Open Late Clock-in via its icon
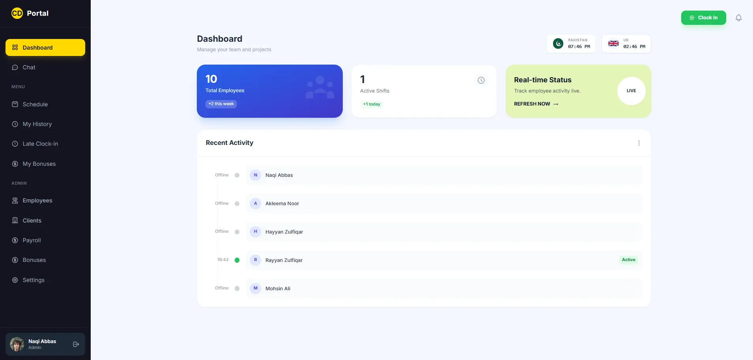Viewport: 753px width, 360px height. tap(15, 143)
